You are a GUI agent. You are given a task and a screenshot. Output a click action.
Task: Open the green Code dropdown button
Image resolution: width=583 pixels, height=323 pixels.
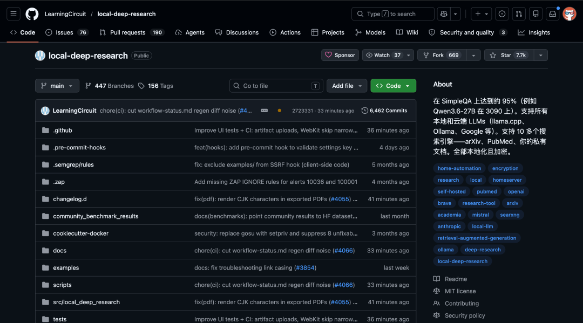[393, 86]
